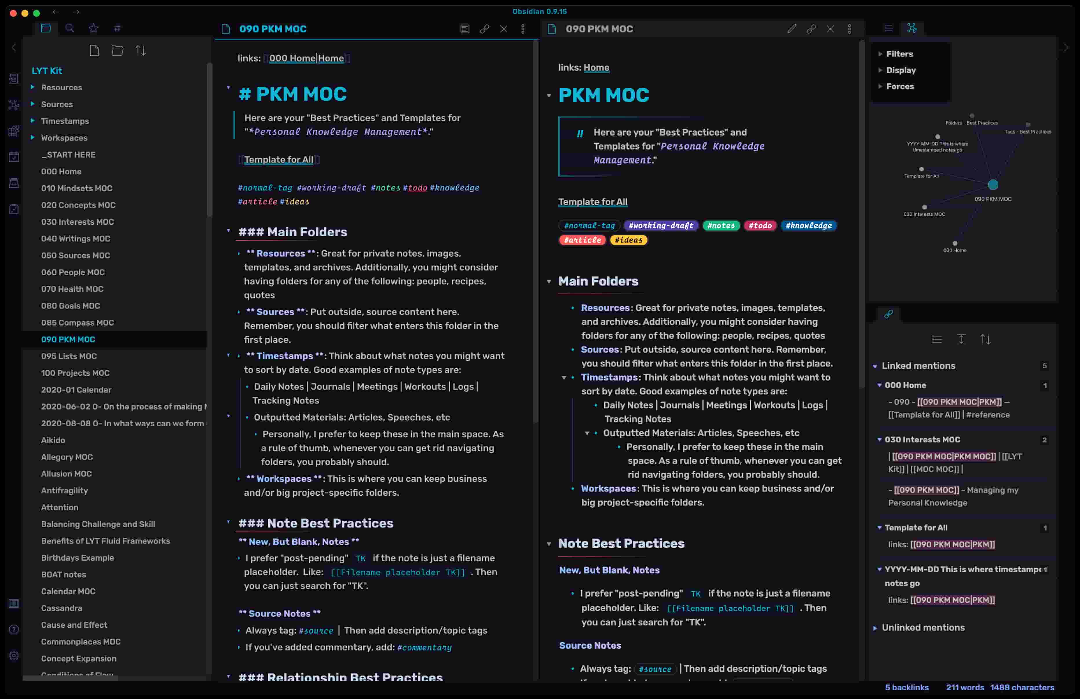Click the dice random note ribbon icon

[14, 209]
